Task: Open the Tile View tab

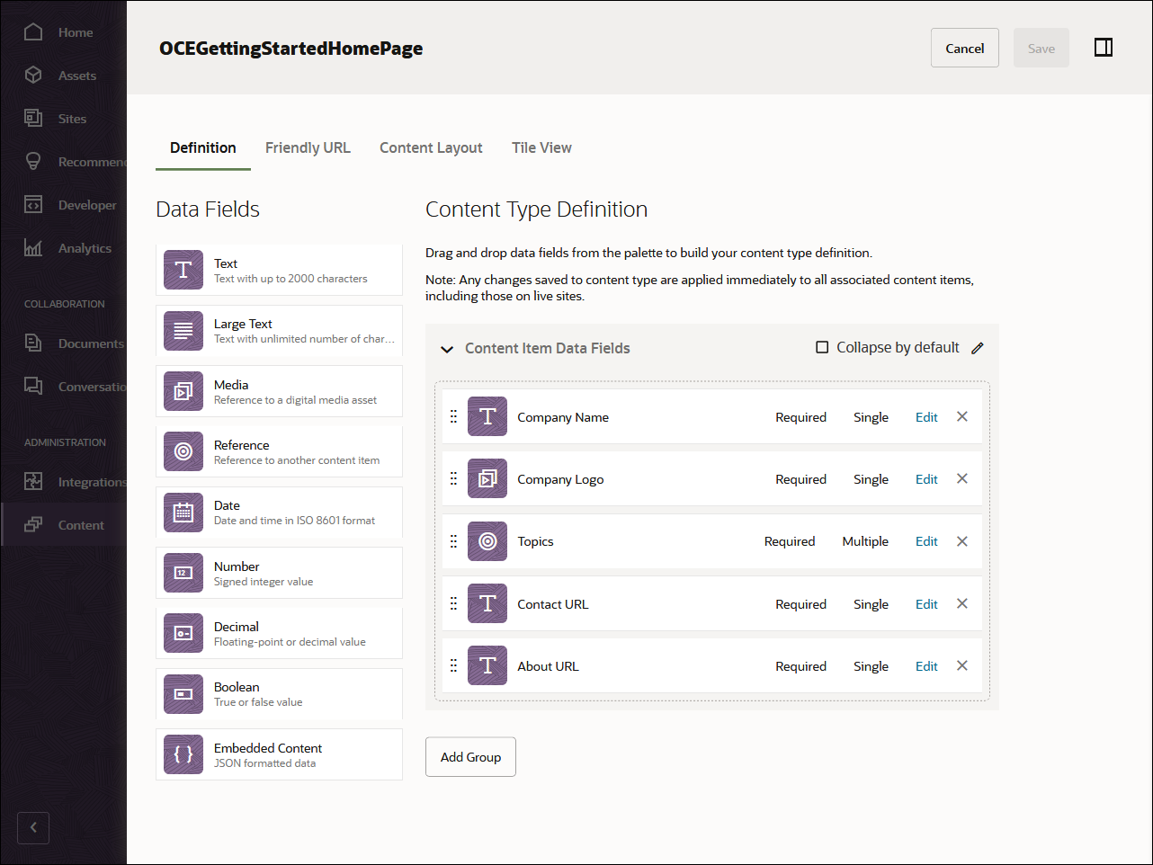Action: point(541,147)
